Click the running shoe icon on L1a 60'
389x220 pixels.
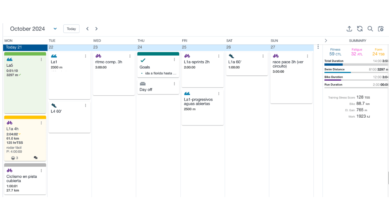click(231, 56)
